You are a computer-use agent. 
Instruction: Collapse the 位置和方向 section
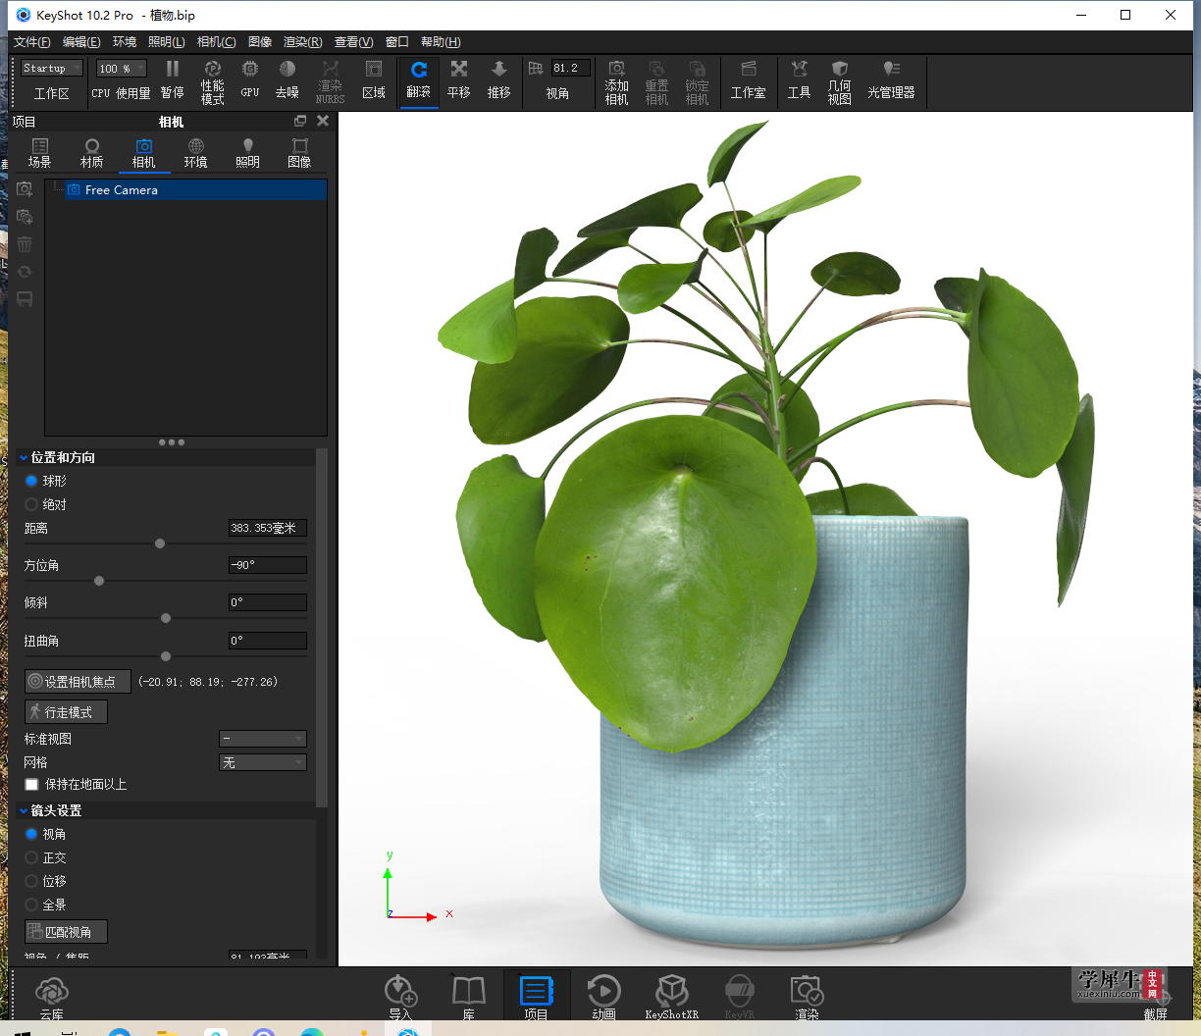pos(24,457)
